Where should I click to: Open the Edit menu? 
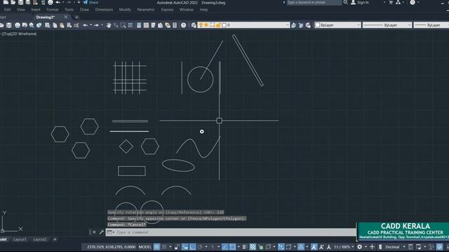[x=8, y=10]
